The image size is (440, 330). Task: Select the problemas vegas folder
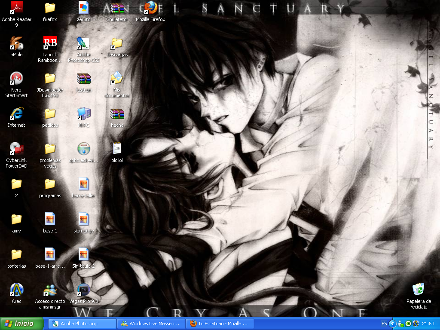[x=50, y=149]
